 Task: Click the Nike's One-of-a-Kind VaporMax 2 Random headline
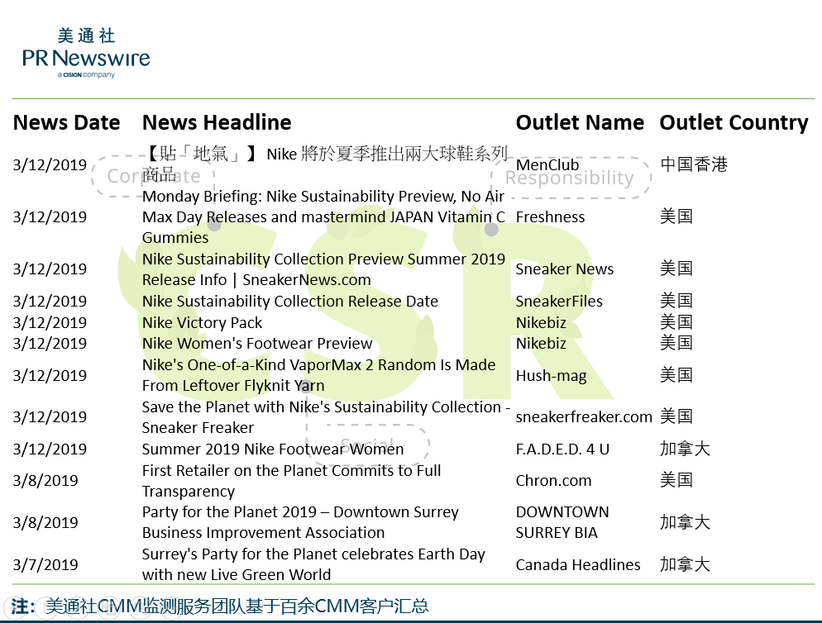[x=318, y=375]
